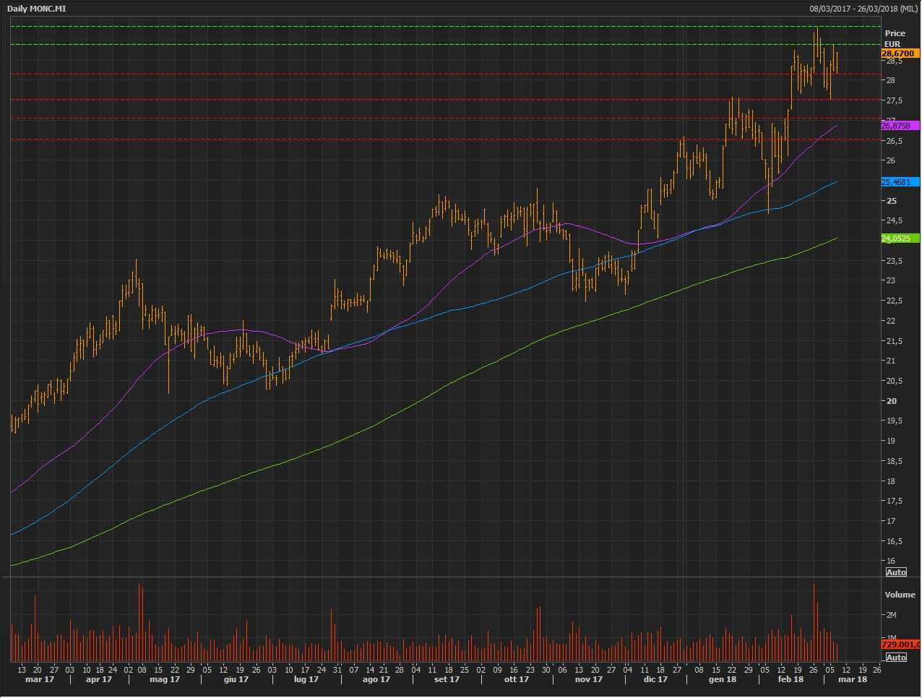The image size is (922, 698).
Task: Toggle Auto scaling on the volume panel
Action: coord(896,658)
